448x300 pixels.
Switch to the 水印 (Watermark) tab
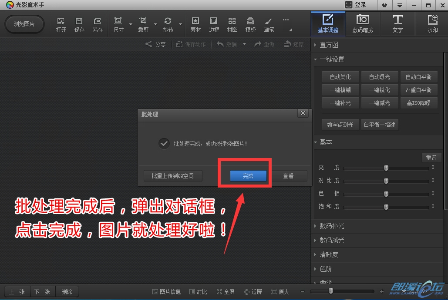(432, 23)
